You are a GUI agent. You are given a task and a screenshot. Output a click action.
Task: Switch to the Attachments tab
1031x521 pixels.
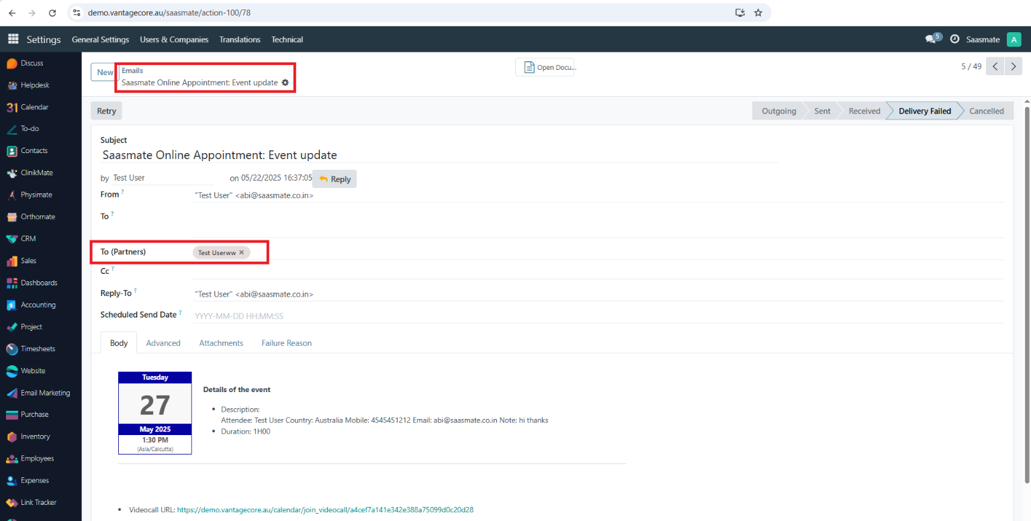[x=220, y=343]
